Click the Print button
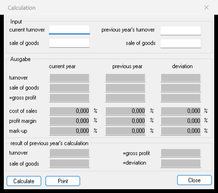Viewport: 218px width, 193px height. [x=63, y=181]
